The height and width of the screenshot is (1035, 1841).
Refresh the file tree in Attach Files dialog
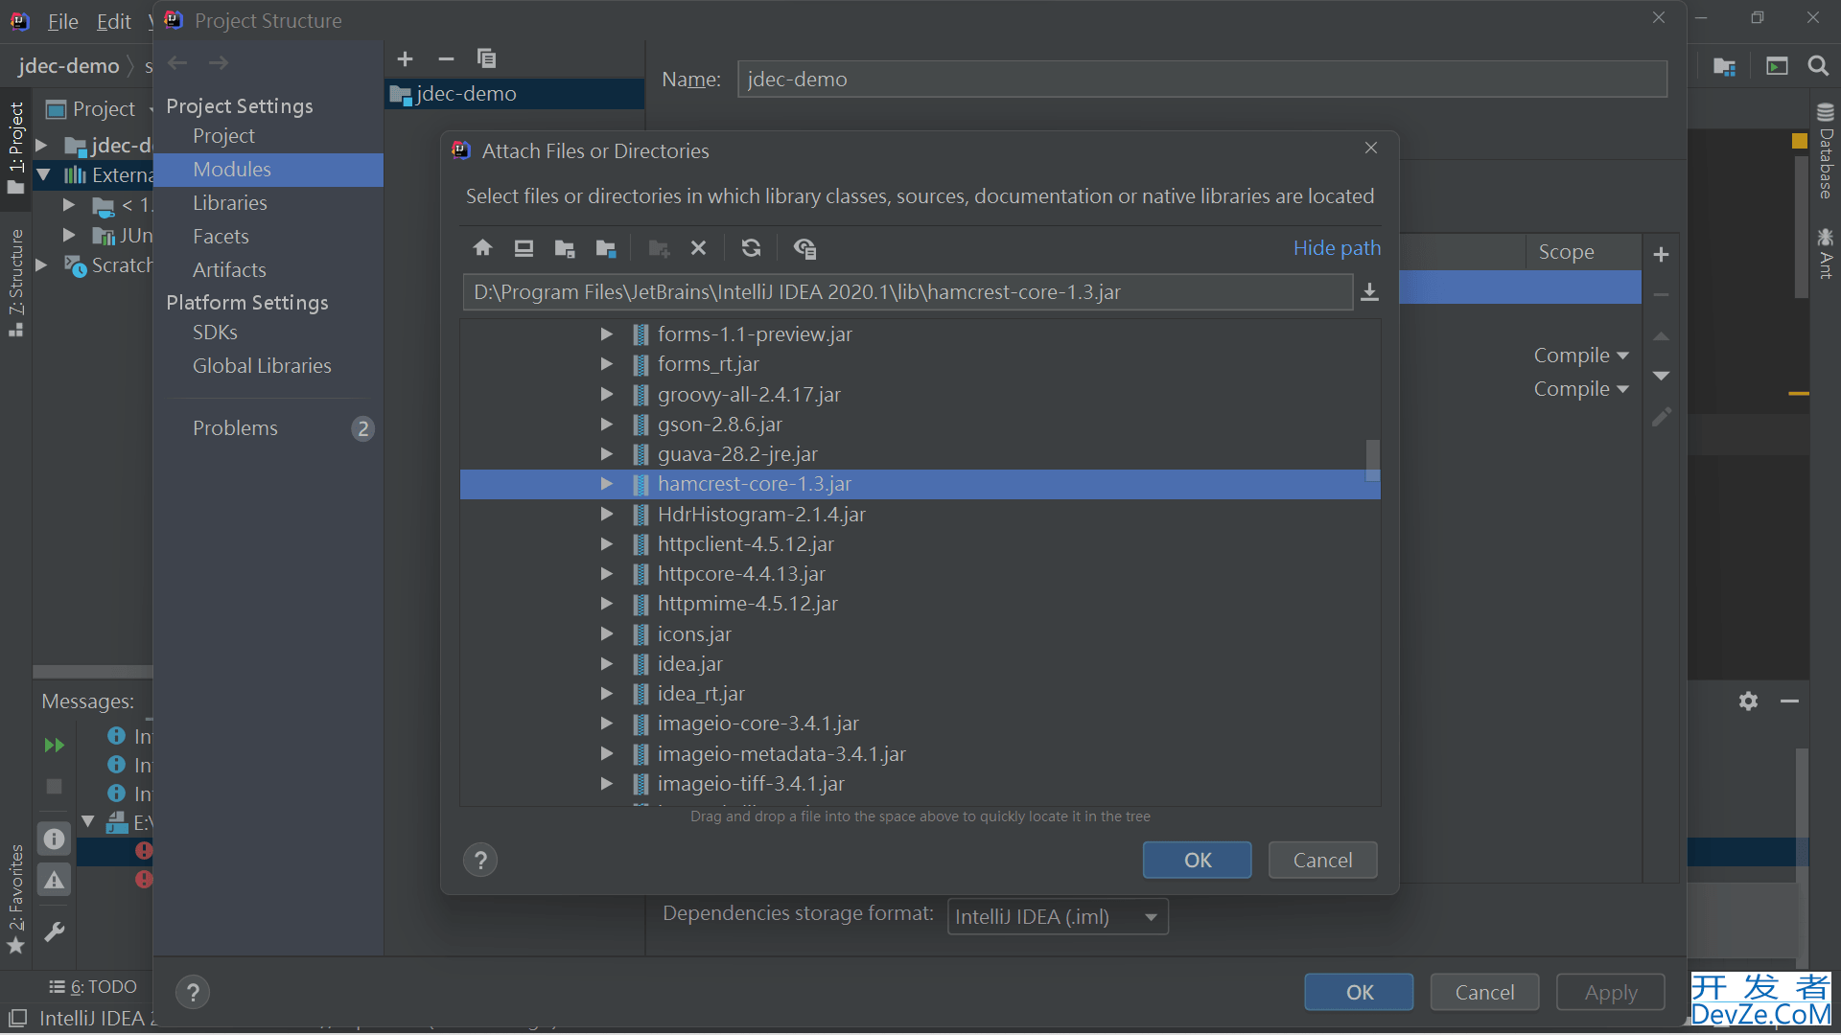tap(751, 248)
